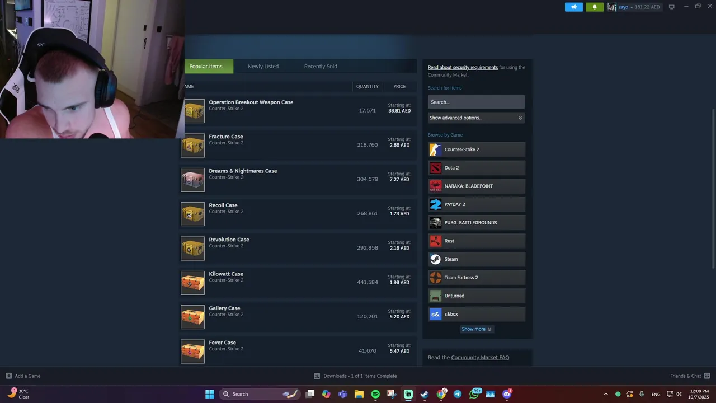The height and width of the screenshot is (403, 716).
Task: Click the PUBG: BATTLEGROUNDS game icon
Action: click(435, 223)
